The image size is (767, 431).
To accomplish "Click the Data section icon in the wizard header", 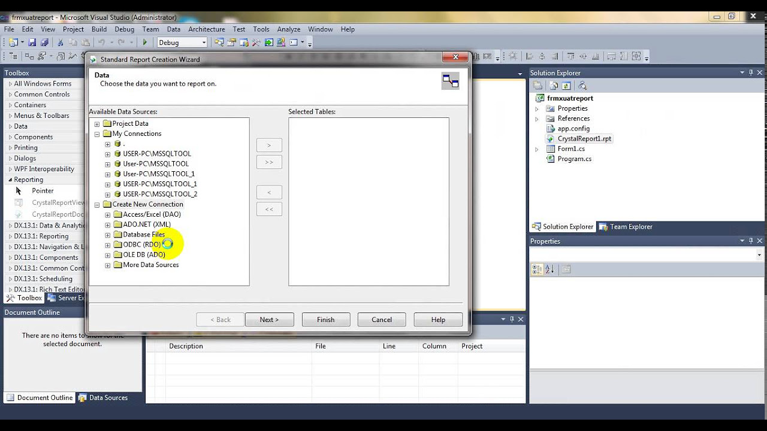I will tap(451, 81).
